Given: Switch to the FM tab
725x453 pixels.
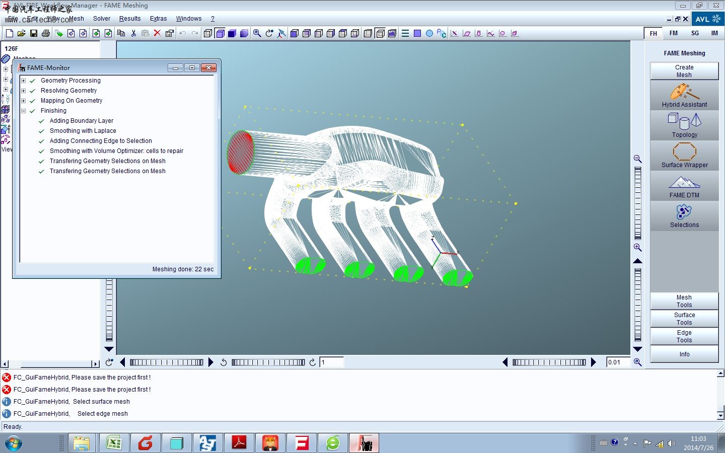Looking at the screenshot, I should tap(674, 33).
